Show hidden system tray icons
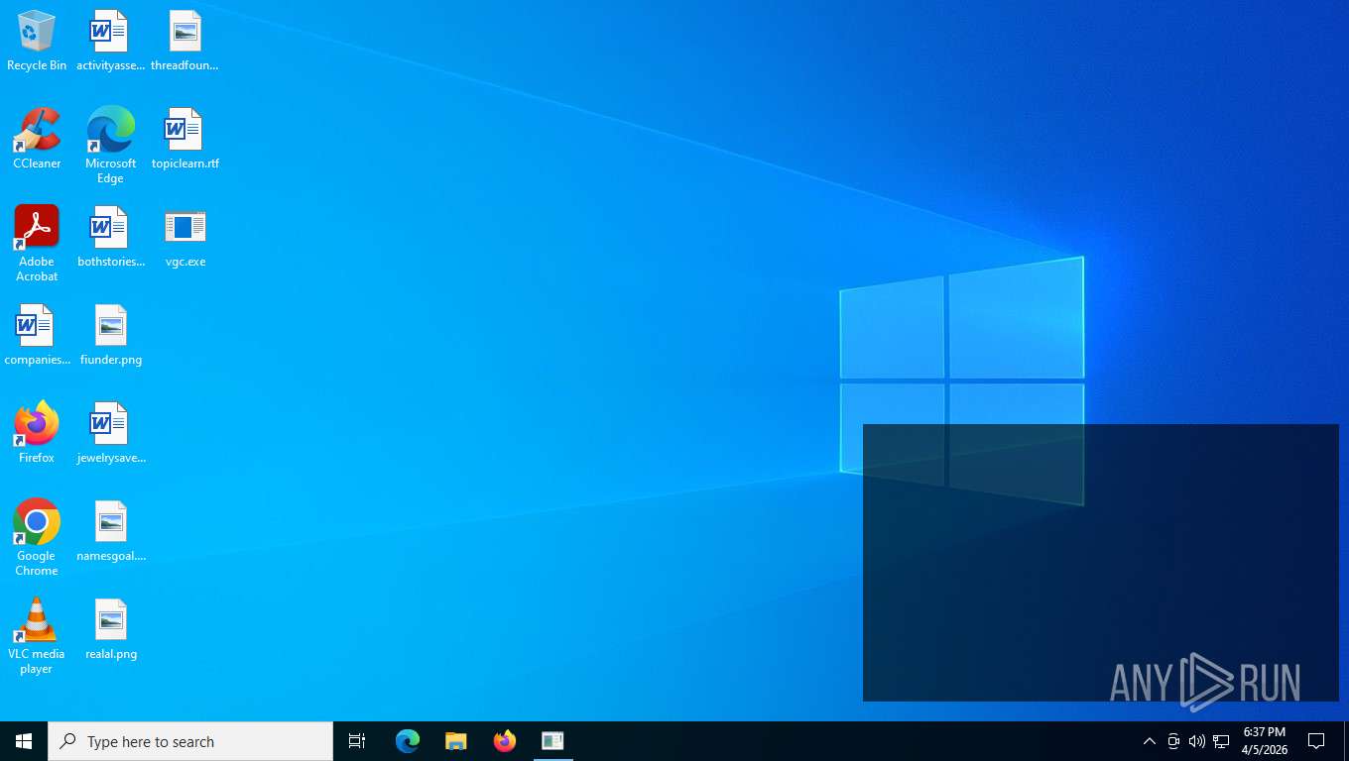The image size is (1349, 761). tap(1150, 741)
